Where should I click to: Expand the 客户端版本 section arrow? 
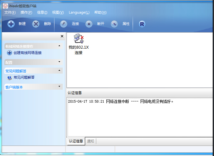pyautogui.click(x=60, y=87)
